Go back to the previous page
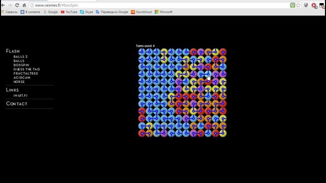The image size is (326, 183). tap(3, 5)
